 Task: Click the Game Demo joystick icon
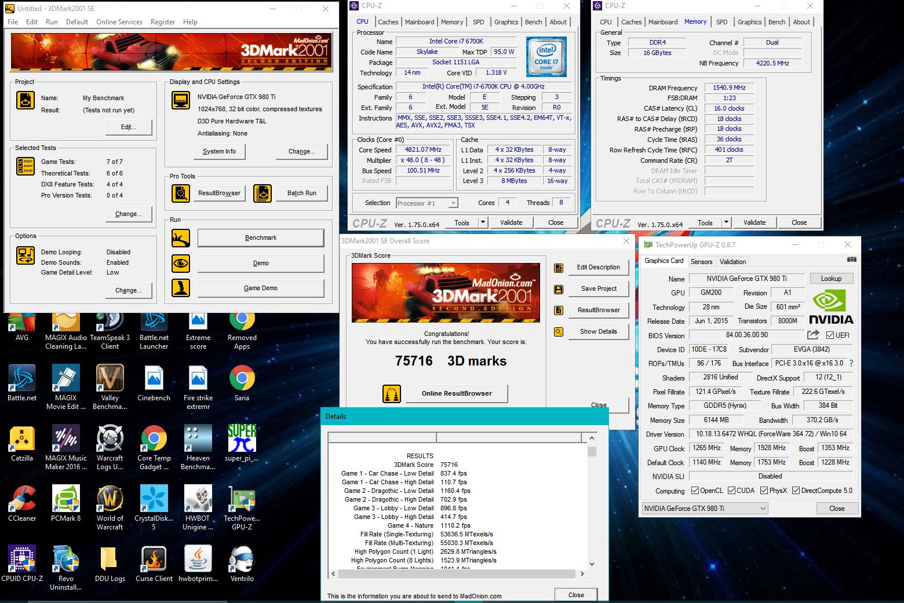point(181,288)
